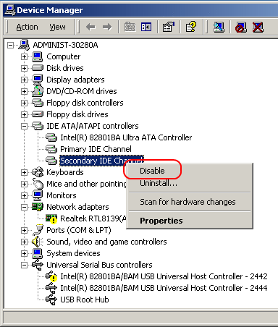The image size is (278, 327).
Task: Click the Mice and other pointing devices icon
Action: (x=38, y=184)
